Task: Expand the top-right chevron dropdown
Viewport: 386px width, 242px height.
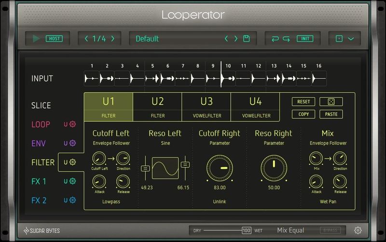Action: [351, 39]
